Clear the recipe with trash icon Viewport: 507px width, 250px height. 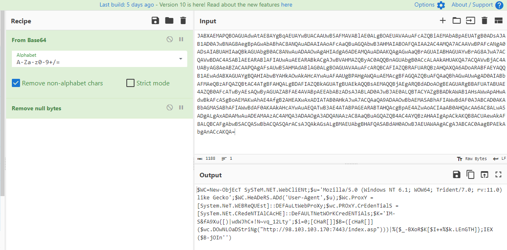(183, 21)
